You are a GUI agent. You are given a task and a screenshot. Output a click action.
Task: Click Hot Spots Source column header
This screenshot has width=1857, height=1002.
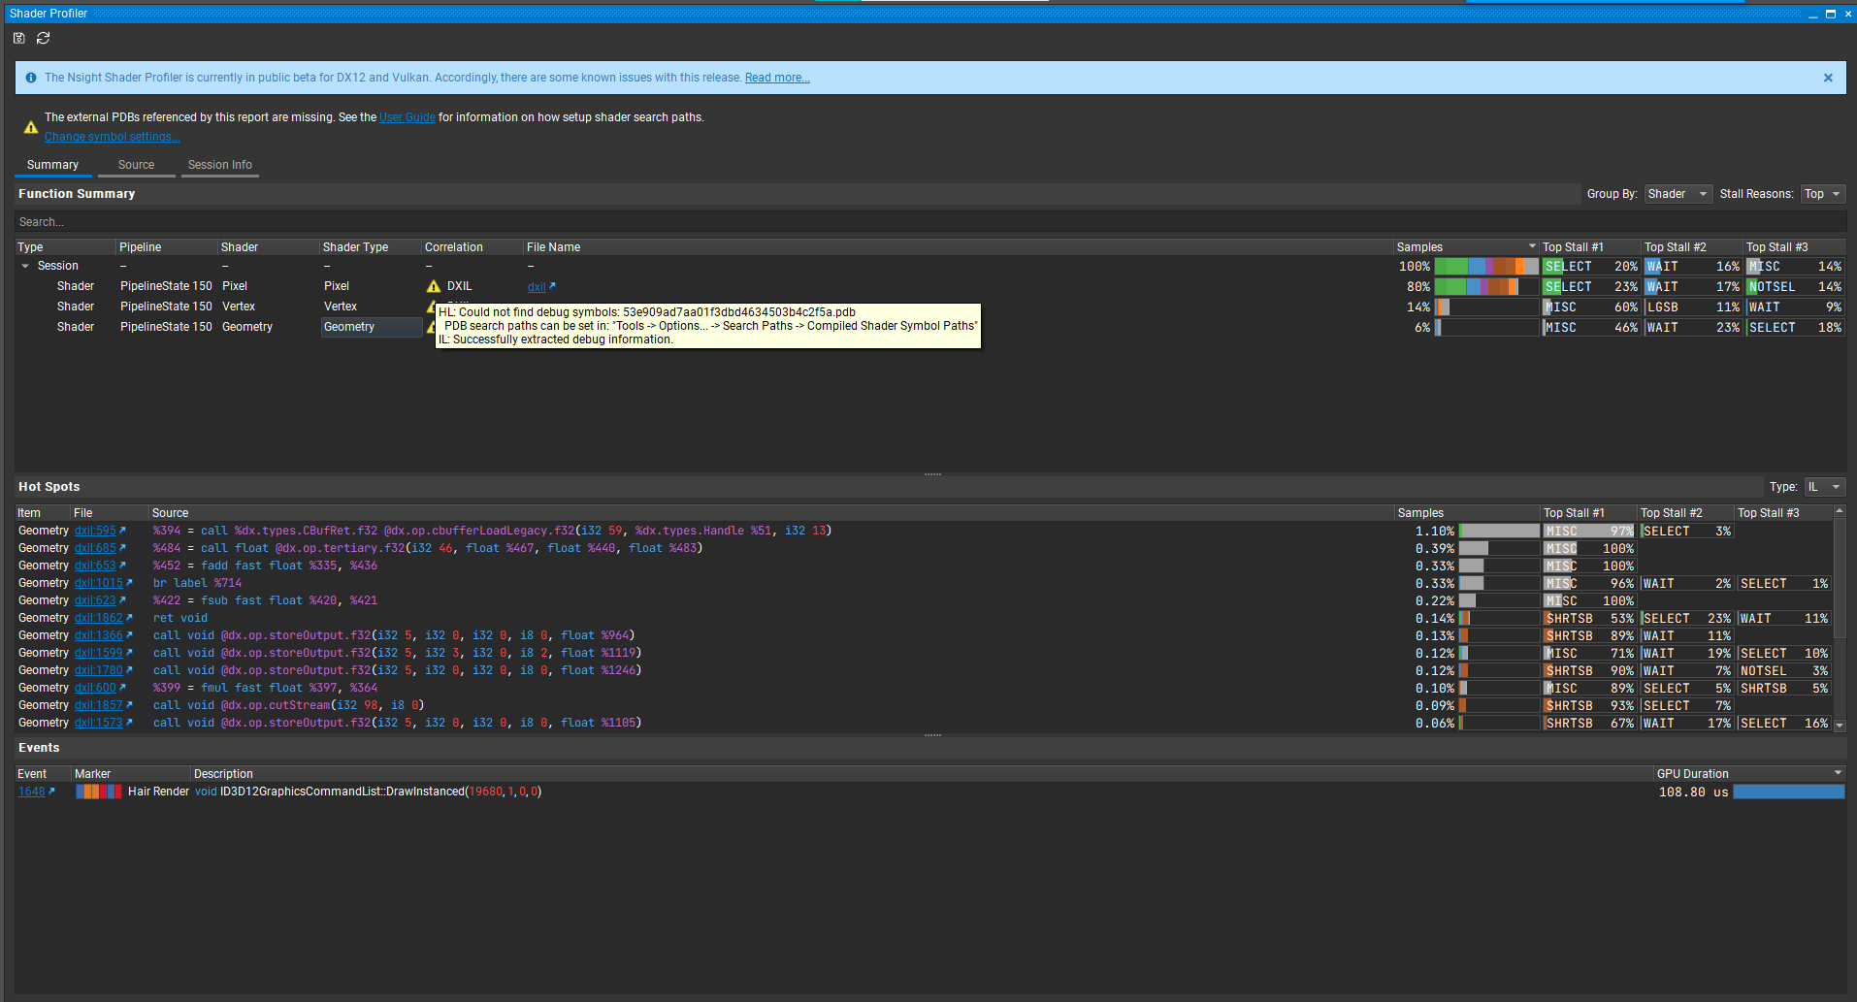tap(771, 513)
